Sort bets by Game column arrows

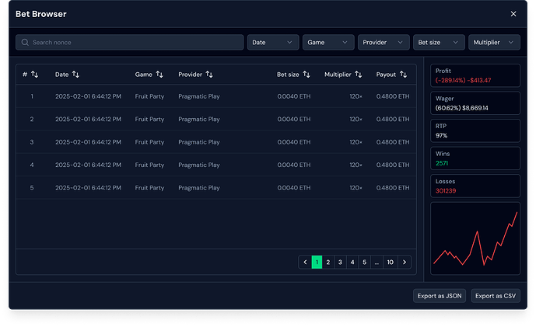coord(159,75)
